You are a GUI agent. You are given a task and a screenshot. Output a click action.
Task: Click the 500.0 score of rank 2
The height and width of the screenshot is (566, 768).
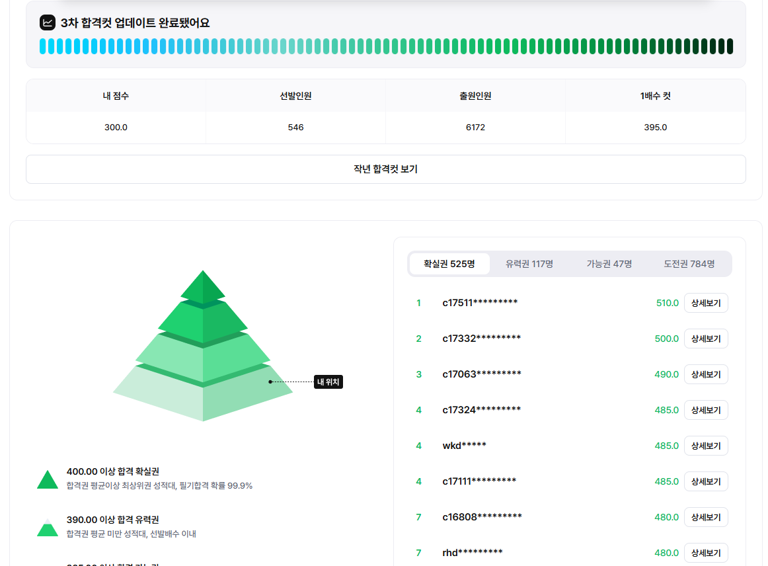pos(667,339)
